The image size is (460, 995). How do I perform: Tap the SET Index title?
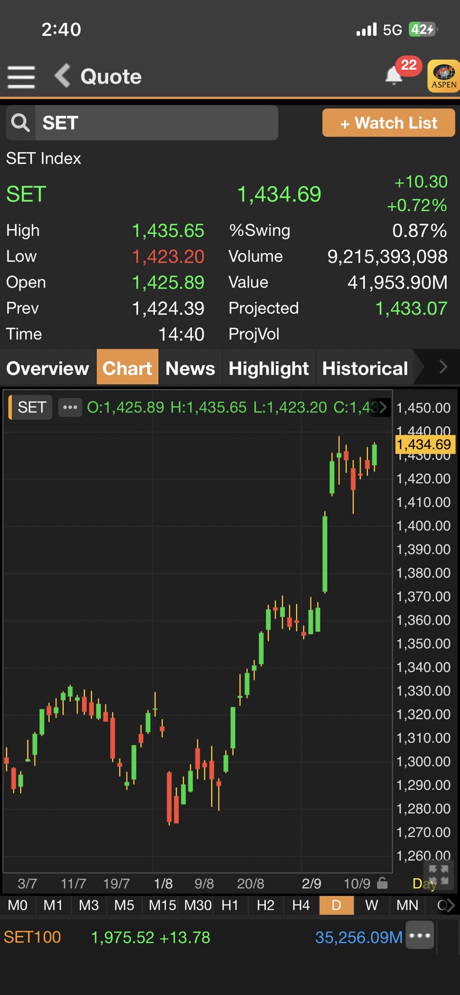point(43,158)
